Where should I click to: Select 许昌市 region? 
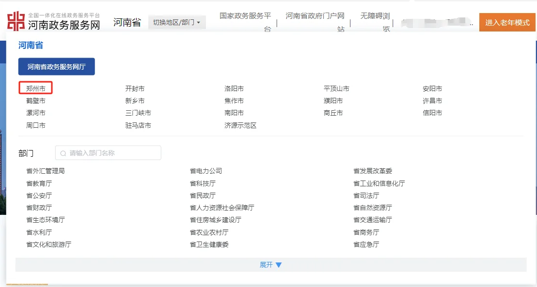pos(432,101)
